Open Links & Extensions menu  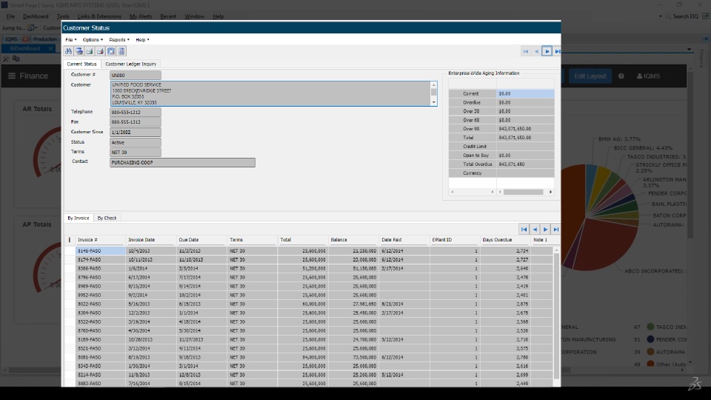[99, 16]
